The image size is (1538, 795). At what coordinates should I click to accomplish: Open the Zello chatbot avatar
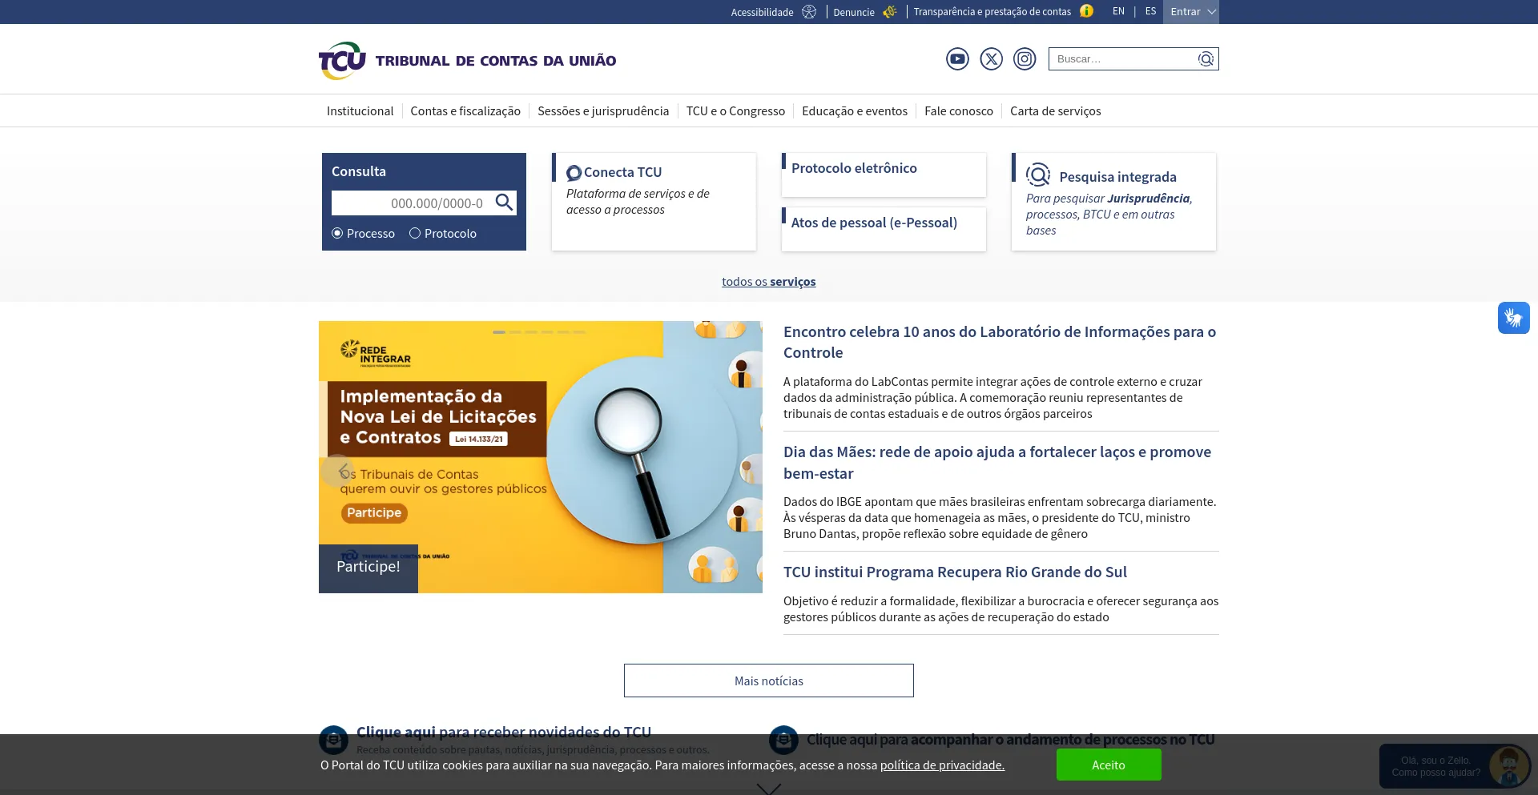(1508, 765)
